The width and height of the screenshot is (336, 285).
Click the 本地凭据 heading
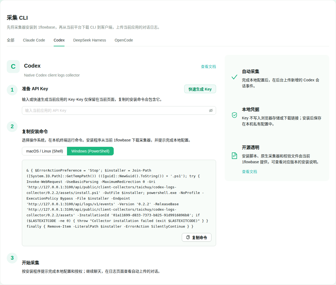click(251, 109)
